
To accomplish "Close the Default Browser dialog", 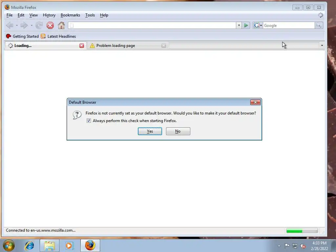I will [255, 102].
